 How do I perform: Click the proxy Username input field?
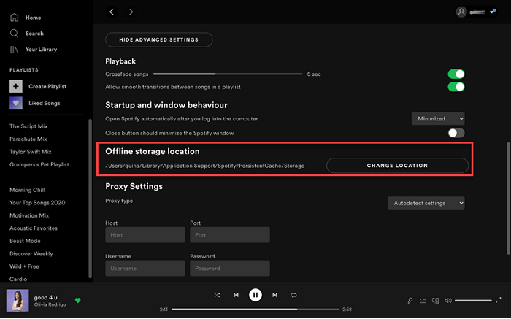point(145,268)
